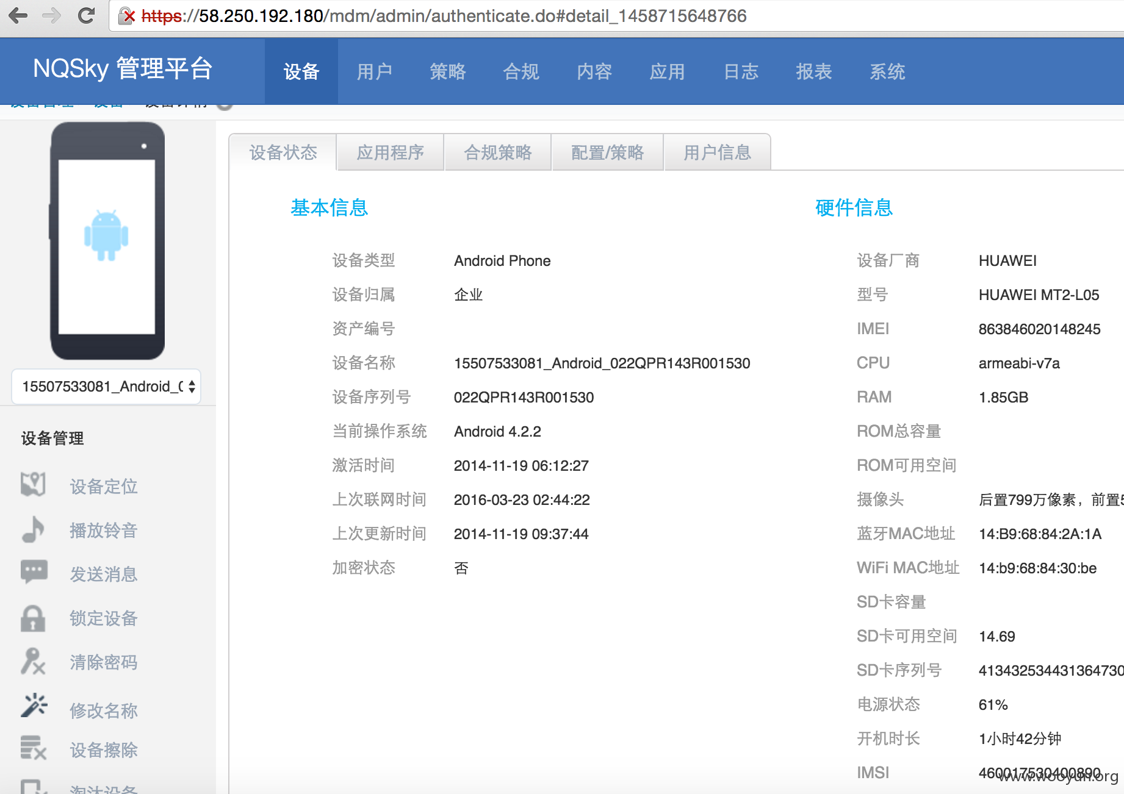Click the Android 4.2.2 operating system value
This screenshot has width=1124, height=794.
(498, 432)
